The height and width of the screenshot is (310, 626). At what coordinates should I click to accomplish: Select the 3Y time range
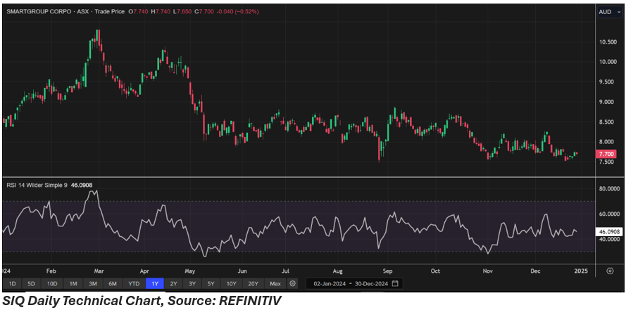point(192,284)
